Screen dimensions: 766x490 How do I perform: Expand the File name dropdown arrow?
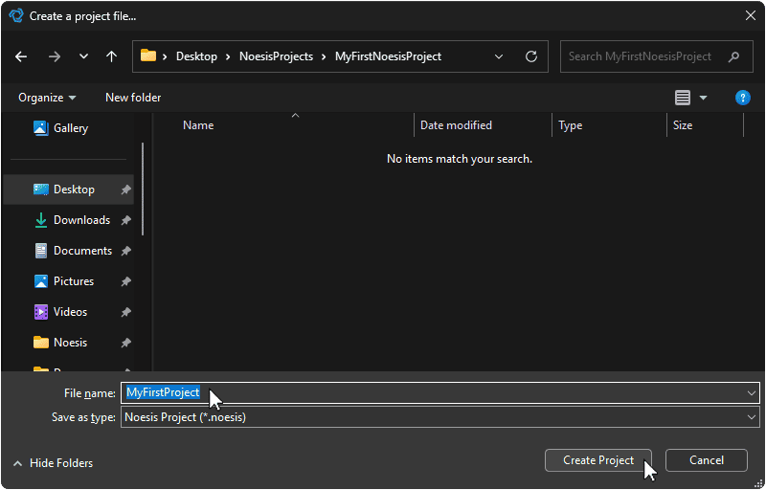click(x=752, y=393)
